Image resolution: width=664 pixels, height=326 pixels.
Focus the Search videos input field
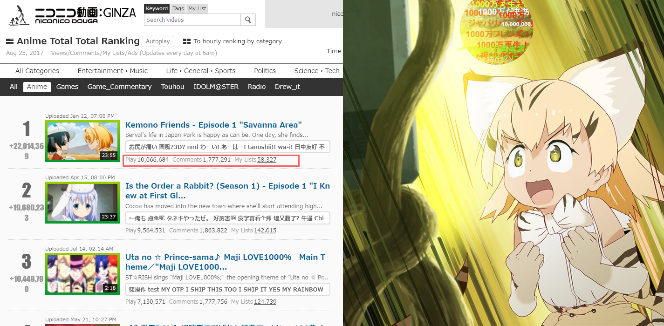(192, 20)
